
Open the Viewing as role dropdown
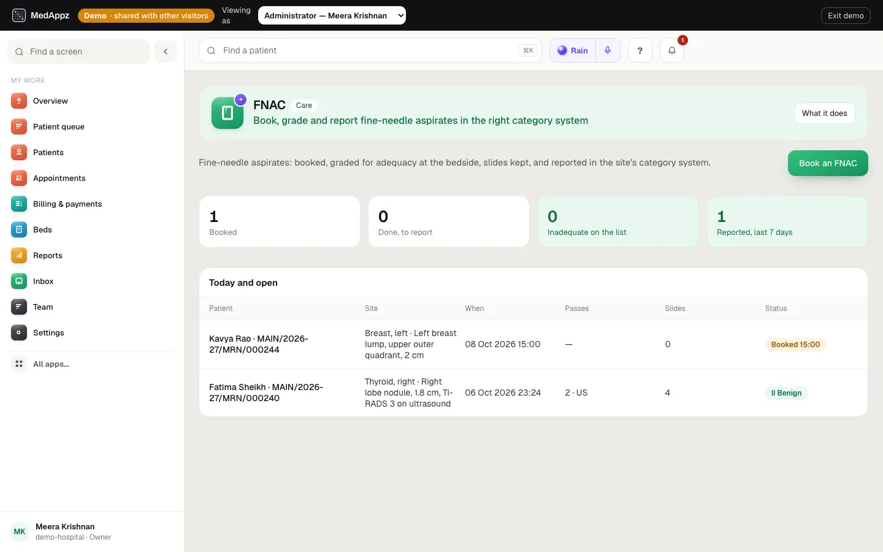[x=332, y=15]
